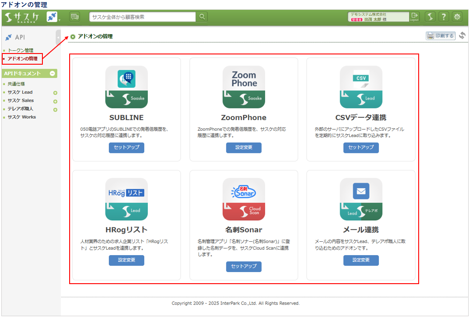Click セットアップ for 名刺Sonar
This screenshot has width=470, height=318.
244,267
